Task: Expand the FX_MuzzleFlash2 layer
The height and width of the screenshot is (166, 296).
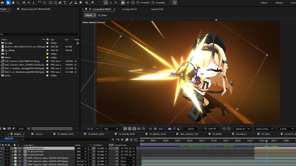Action: point(13,152)
